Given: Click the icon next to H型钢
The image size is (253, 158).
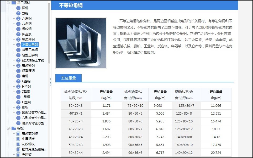Looking at the screenshot, I should click(18, 87).
